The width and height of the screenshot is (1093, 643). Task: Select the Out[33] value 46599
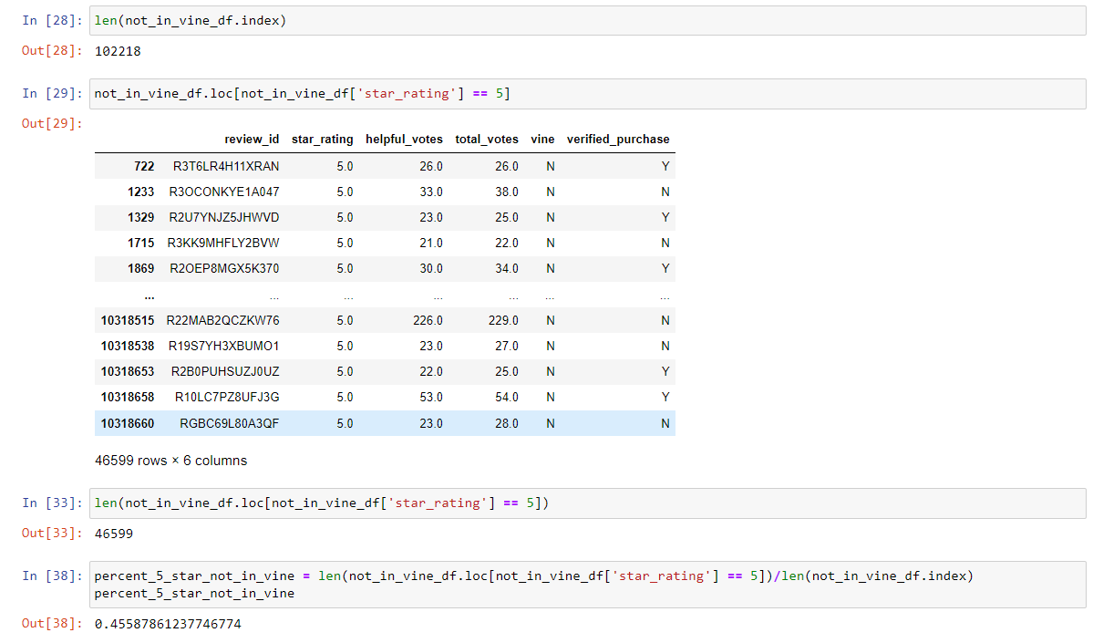coord(114,534)
